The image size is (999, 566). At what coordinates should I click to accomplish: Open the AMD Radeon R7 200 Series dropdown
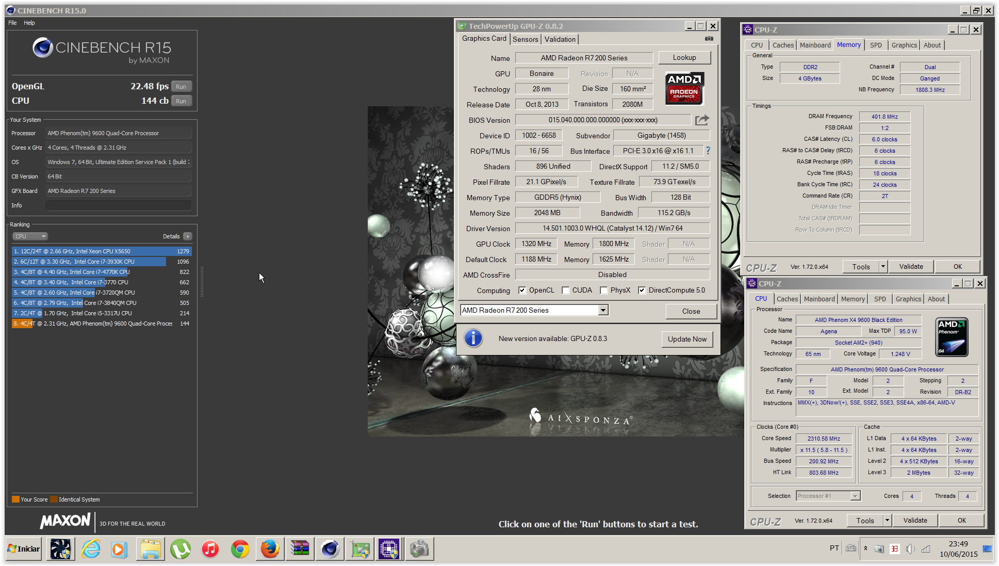tap(603, 310)
